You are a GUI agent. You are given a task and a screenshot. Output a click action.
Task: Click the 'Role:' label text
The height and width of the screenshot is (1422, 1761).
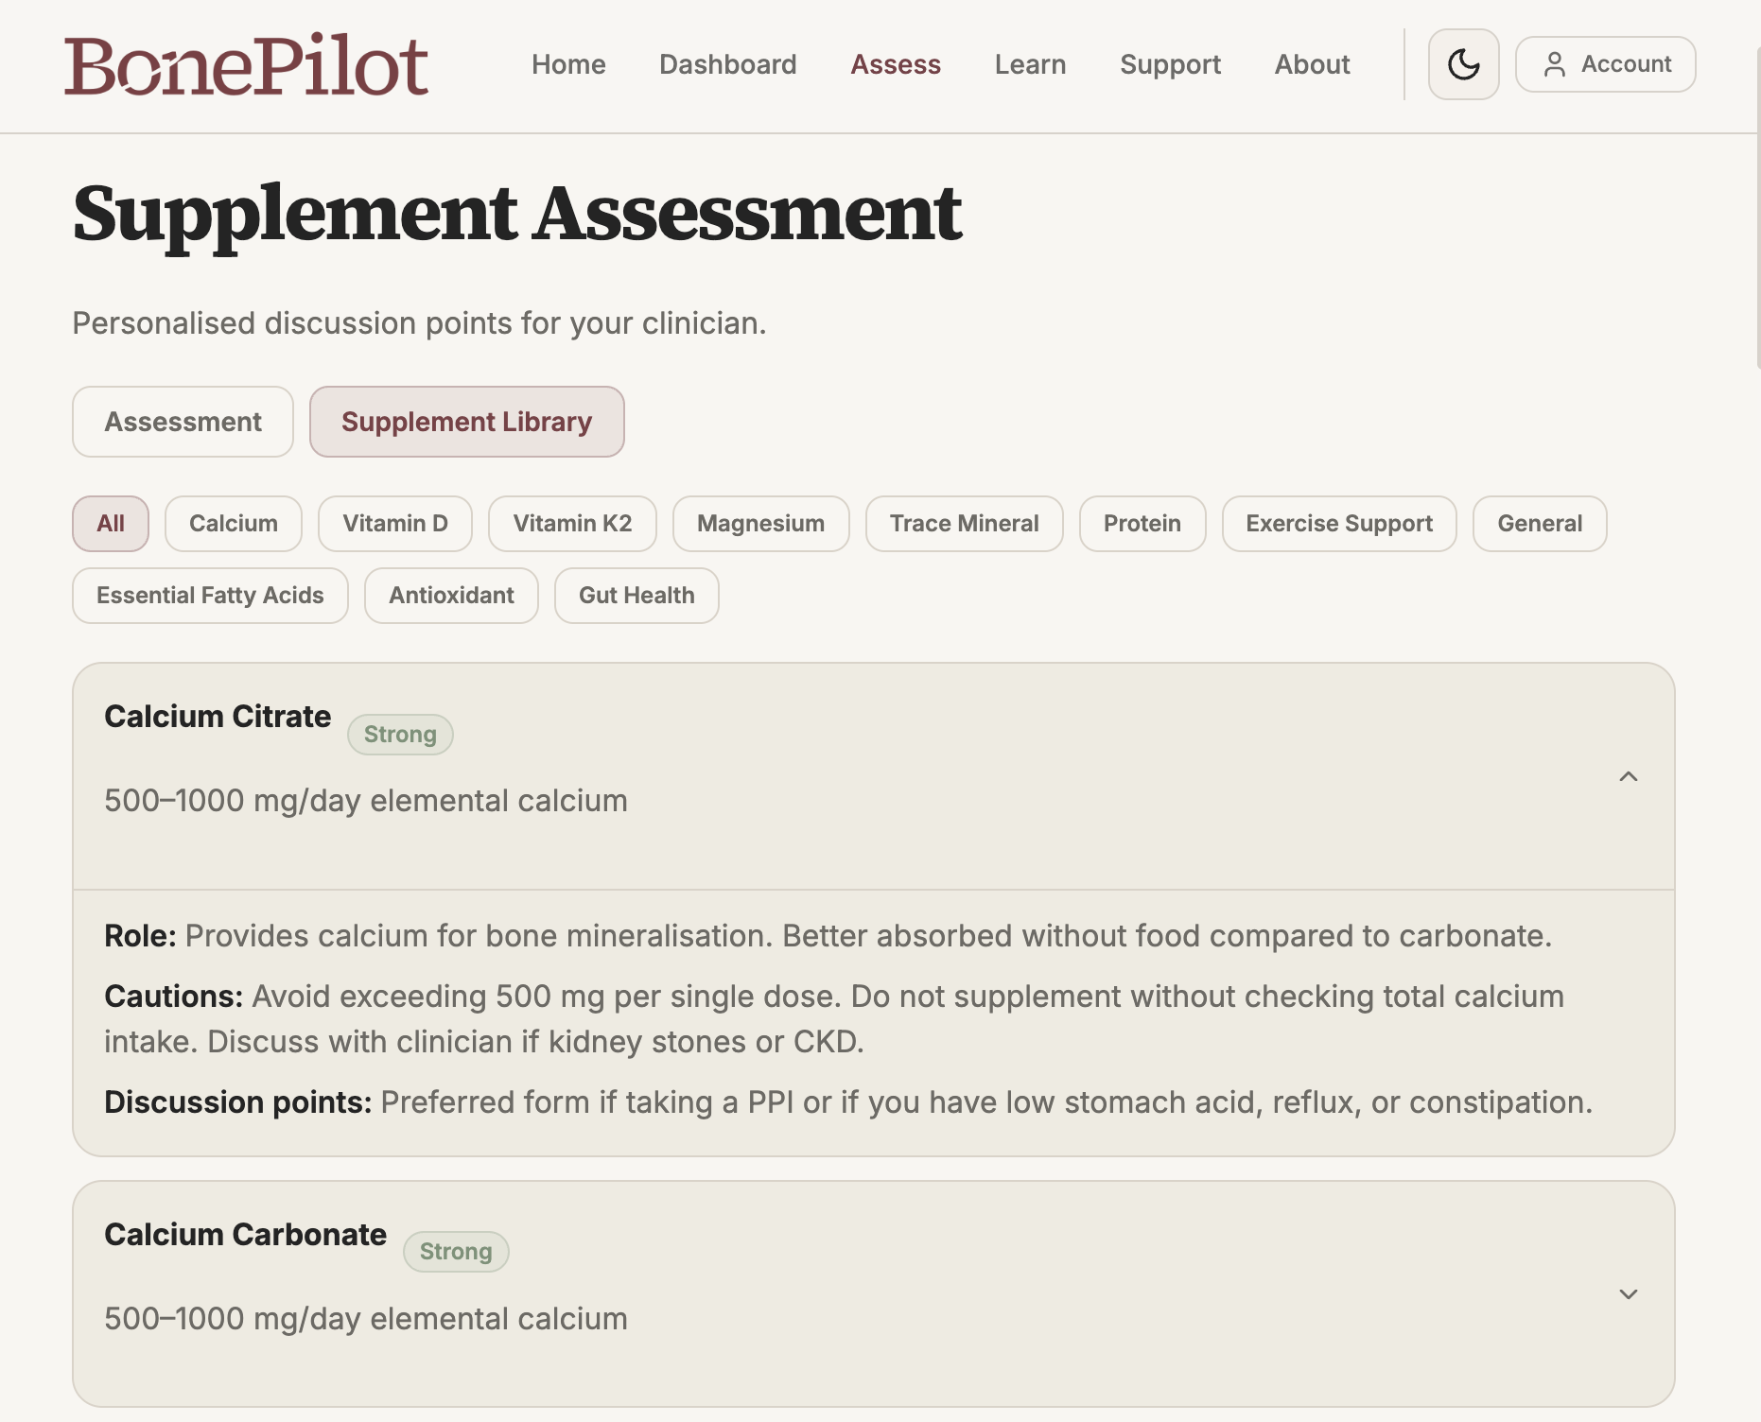[140, 936]
